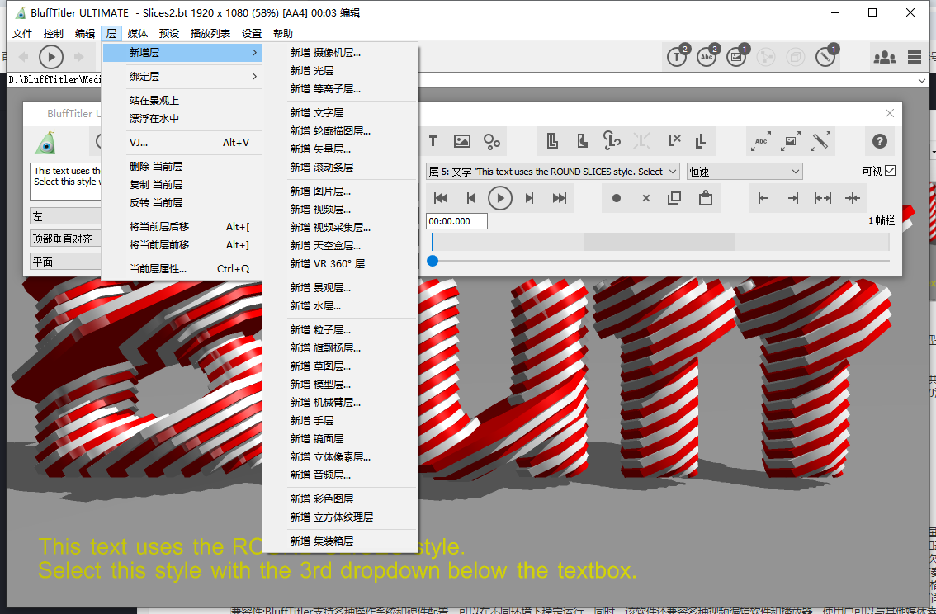
Task: Open the 顶部垂直对齐 dropdown
Action: coord(66,239)
